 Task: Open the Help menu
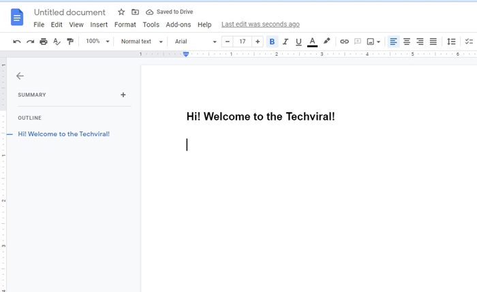(x=204, y=25)
